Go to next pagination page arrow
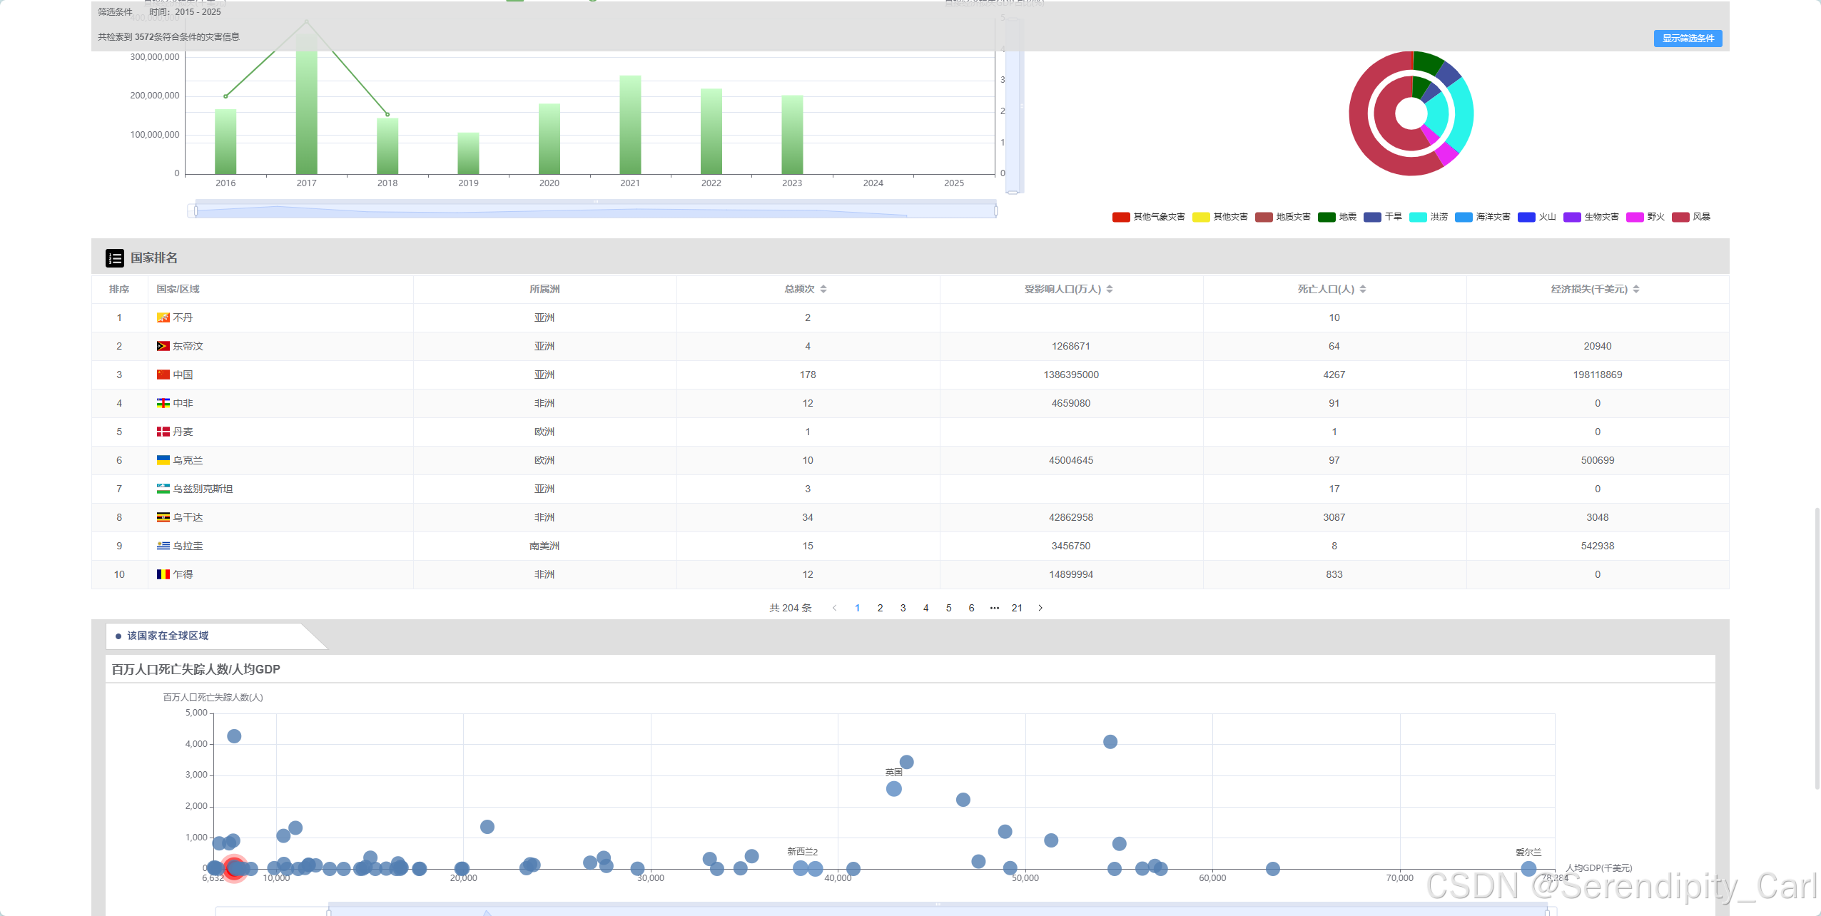The height and width of the screenshot is (916, 1821). pyautogui.click(x=1040, y=608)
